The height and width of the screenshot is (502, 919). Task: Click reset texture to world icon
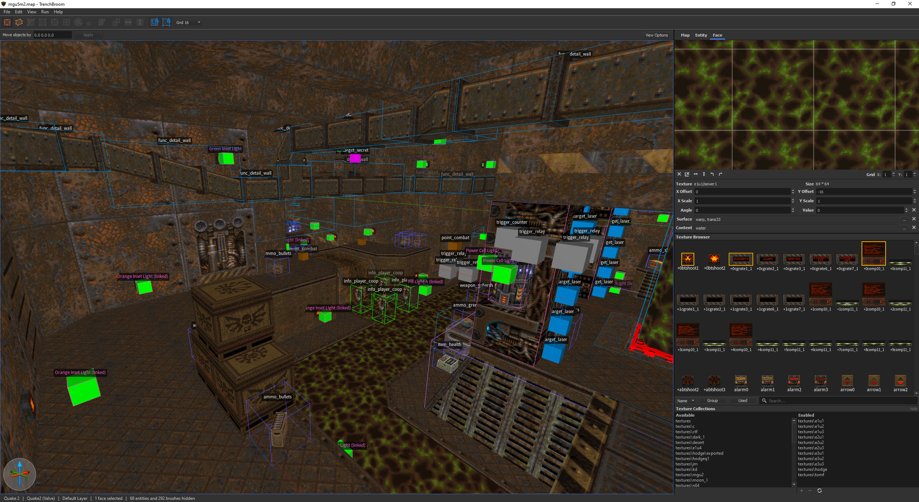pyautogui.click(x=687, y=174)
